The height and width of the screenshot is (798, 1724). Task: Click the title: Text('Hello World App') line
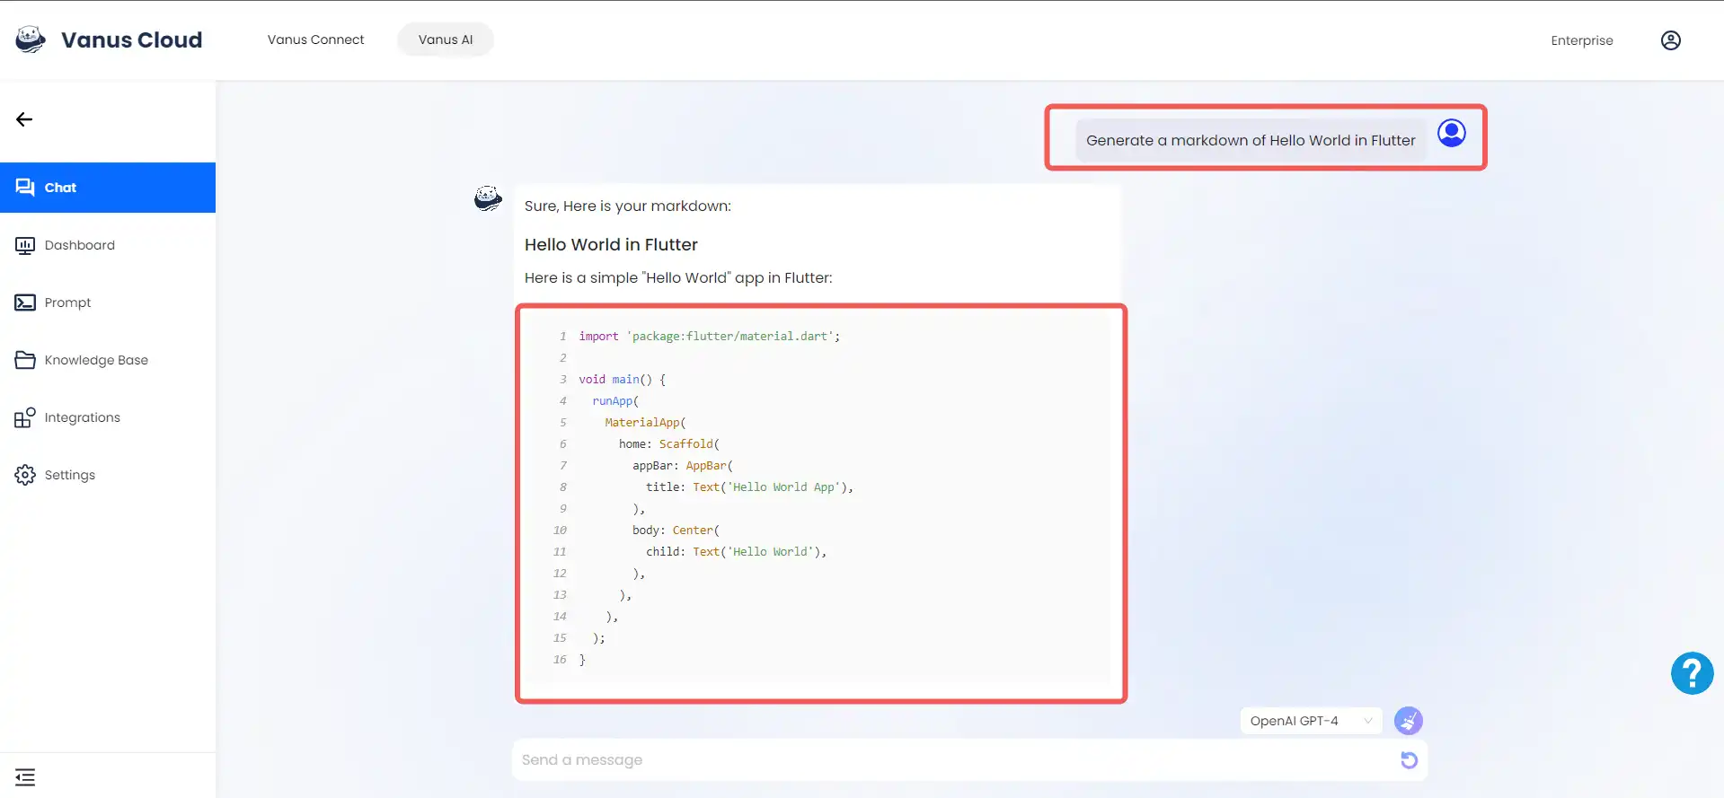[x=750, y=487]
